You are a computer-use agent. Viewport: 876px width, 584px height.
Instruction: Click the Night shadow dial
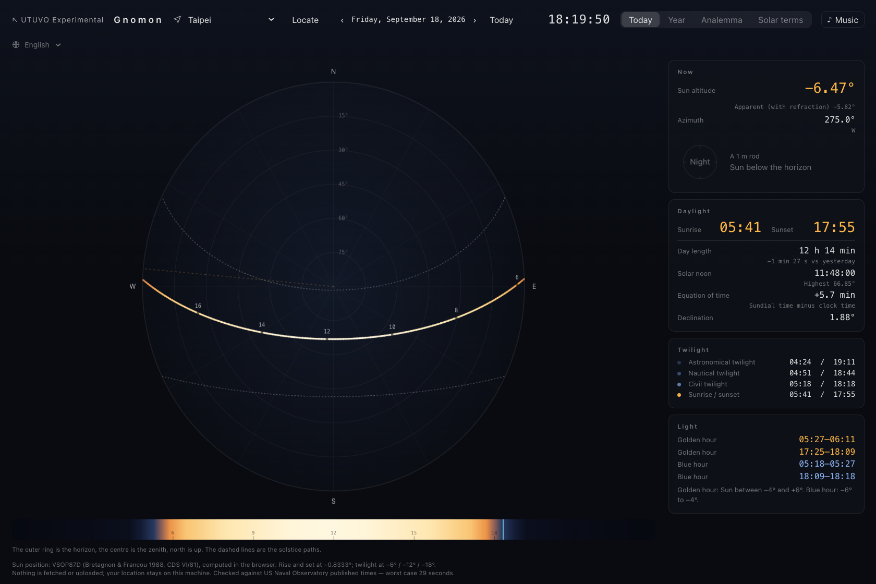tap(700, 162)
